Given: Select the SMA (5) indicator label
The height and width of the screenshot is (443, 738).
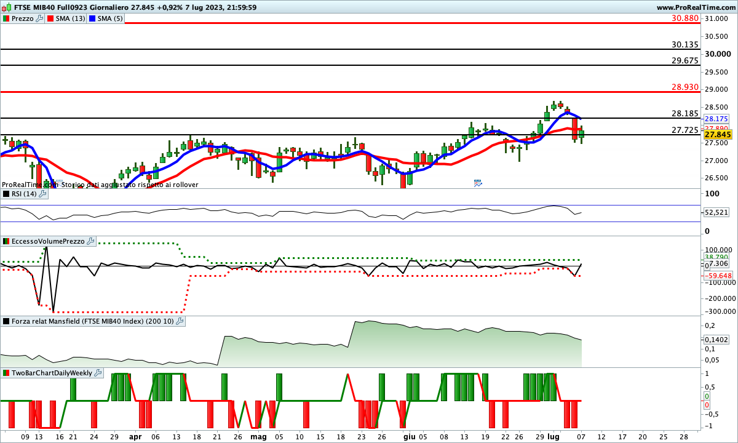Looking at the screenshot, I should click(111, 18).
